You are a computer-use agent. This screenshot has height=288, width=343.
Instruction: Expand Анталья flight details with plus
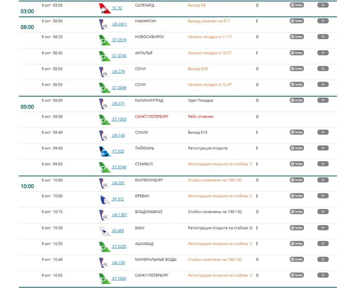[323, 53]
